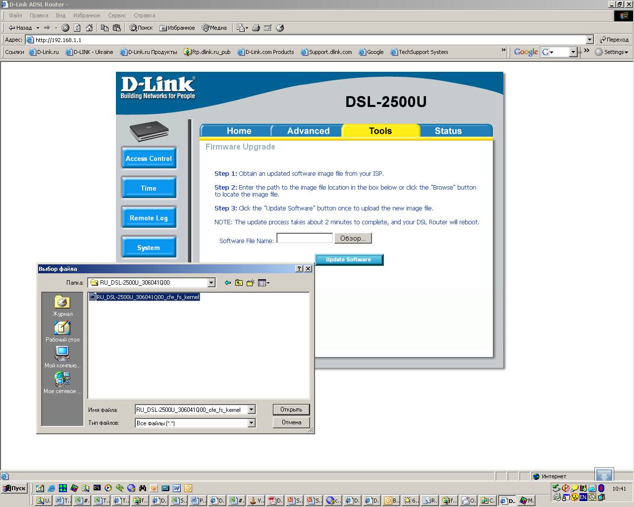Viewport: 634px width, 507px height.
Task: Create new folder in file dialog
Action: pos(250,283)
